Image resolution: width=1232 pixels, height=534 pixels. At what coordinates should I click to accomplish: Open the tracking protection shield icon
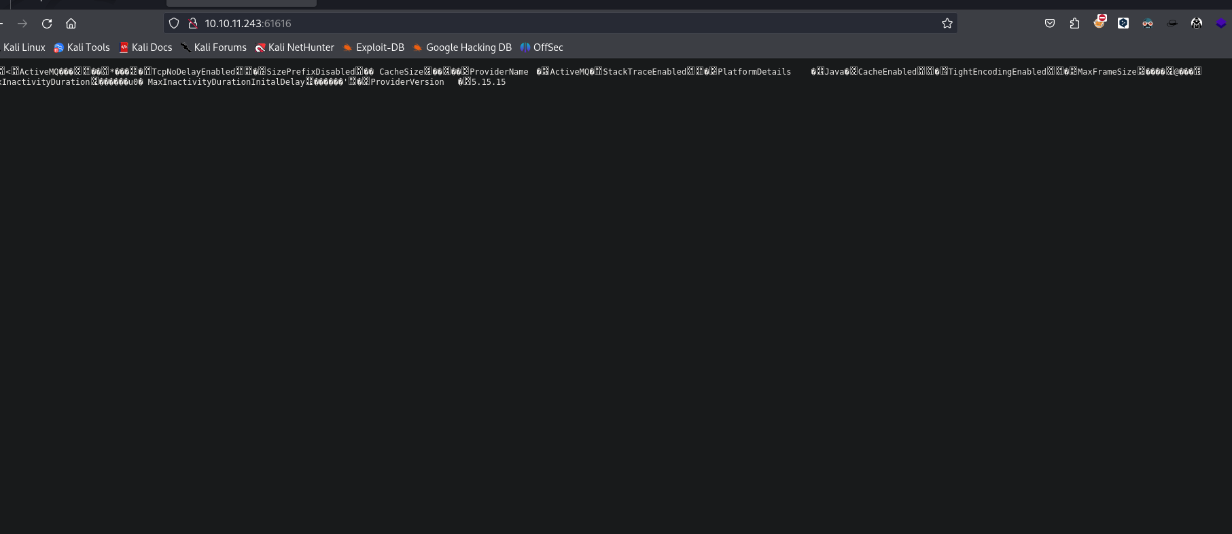174,24
